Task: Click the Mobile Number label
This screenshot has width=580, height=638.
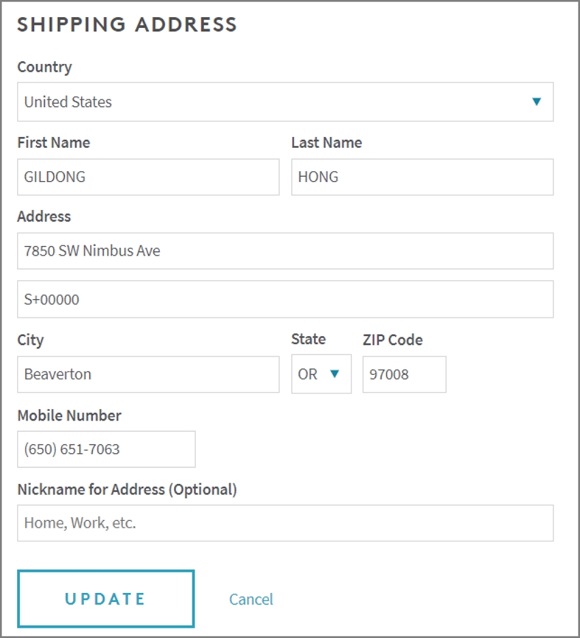Action: (x=69, y=415)
